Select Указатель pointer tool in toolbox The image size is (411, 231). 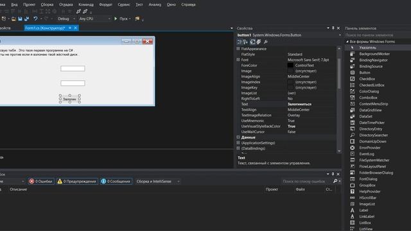(x=367, y=47)
